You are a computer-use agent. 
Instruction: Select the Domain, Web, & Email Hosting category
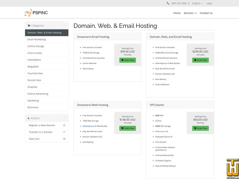47,33
